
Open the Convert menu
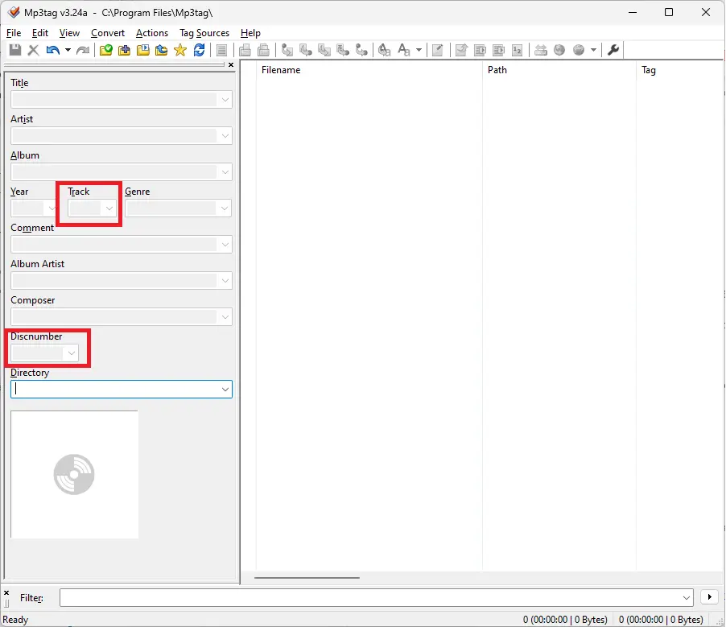(x=107, y=33)
